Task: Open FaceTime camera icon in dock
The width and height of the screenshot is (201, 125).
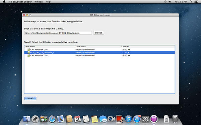Action: tap(111, 119)
